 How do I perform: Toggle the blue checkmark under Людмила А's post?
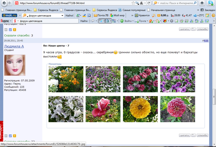10,136
